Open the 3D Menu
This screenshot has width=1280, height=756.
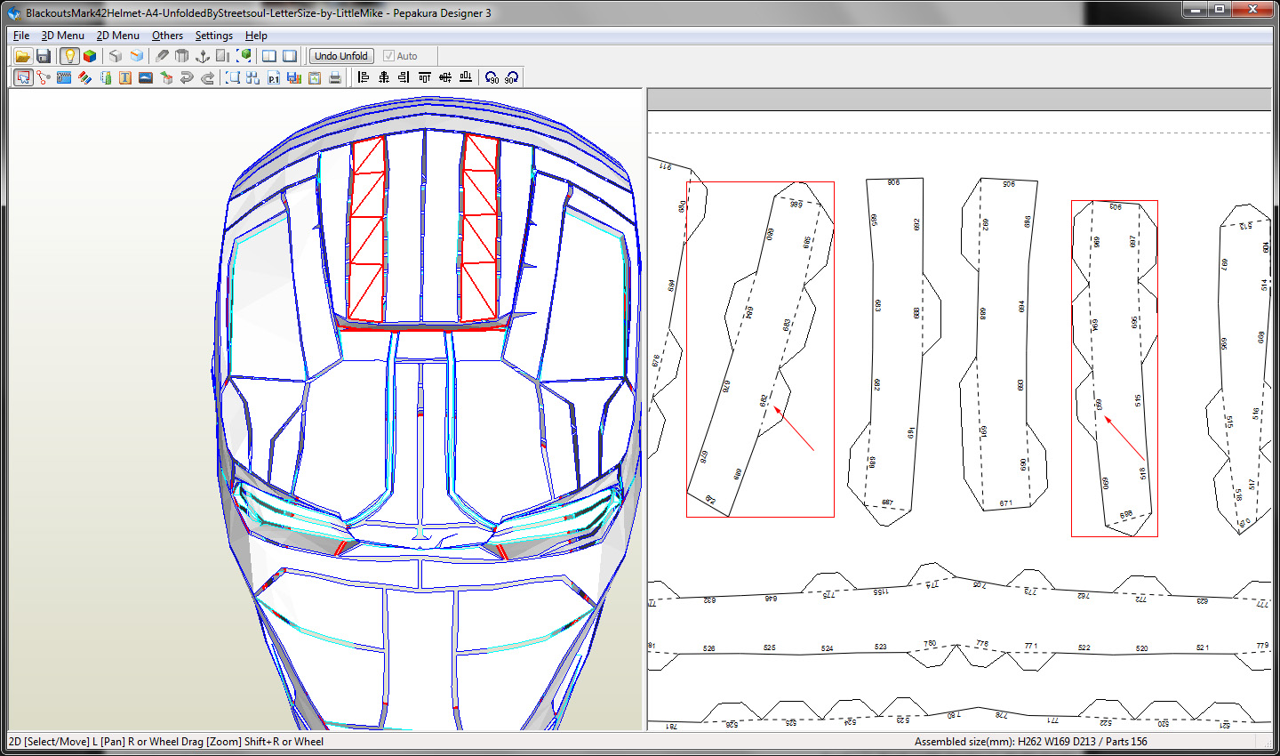point(63,36)
